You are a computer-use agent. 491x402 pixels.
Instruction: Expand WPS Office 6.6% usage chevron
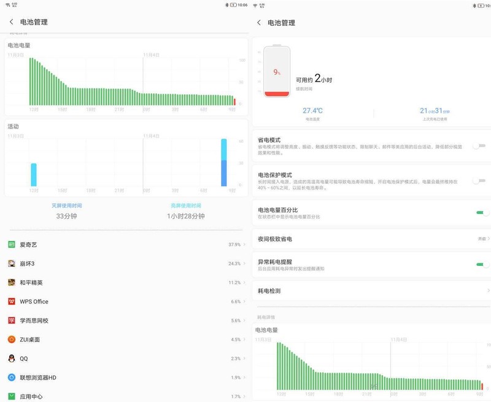pyautogui.click(x=244, y=301)
